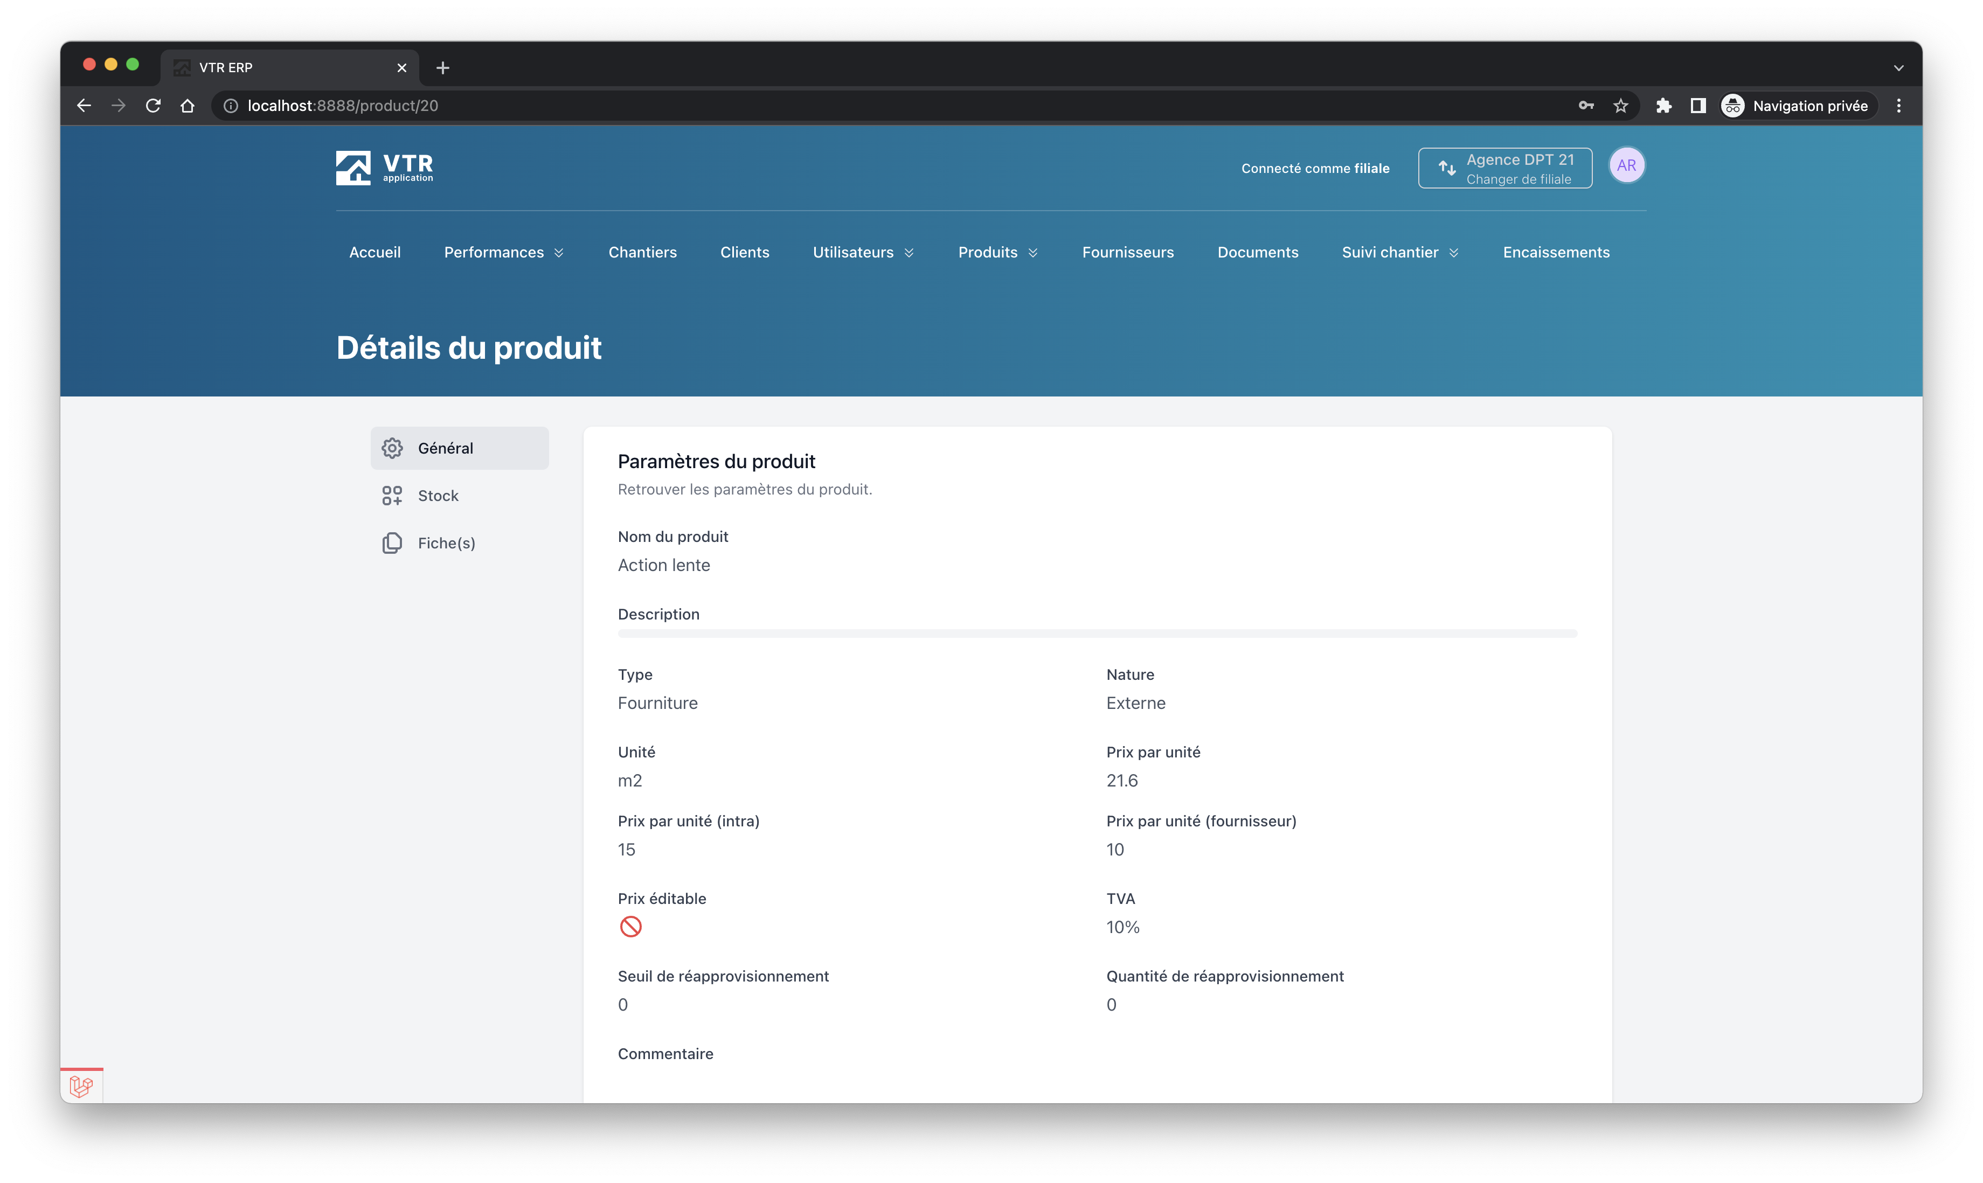Screen dimensions: 1983x1183
Task: Click the browser address bar
Action: [x=877, y=106]
